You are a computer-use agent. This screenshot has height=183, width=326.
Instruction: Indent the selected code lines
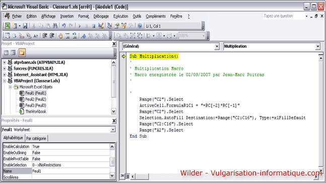[45, 36]
